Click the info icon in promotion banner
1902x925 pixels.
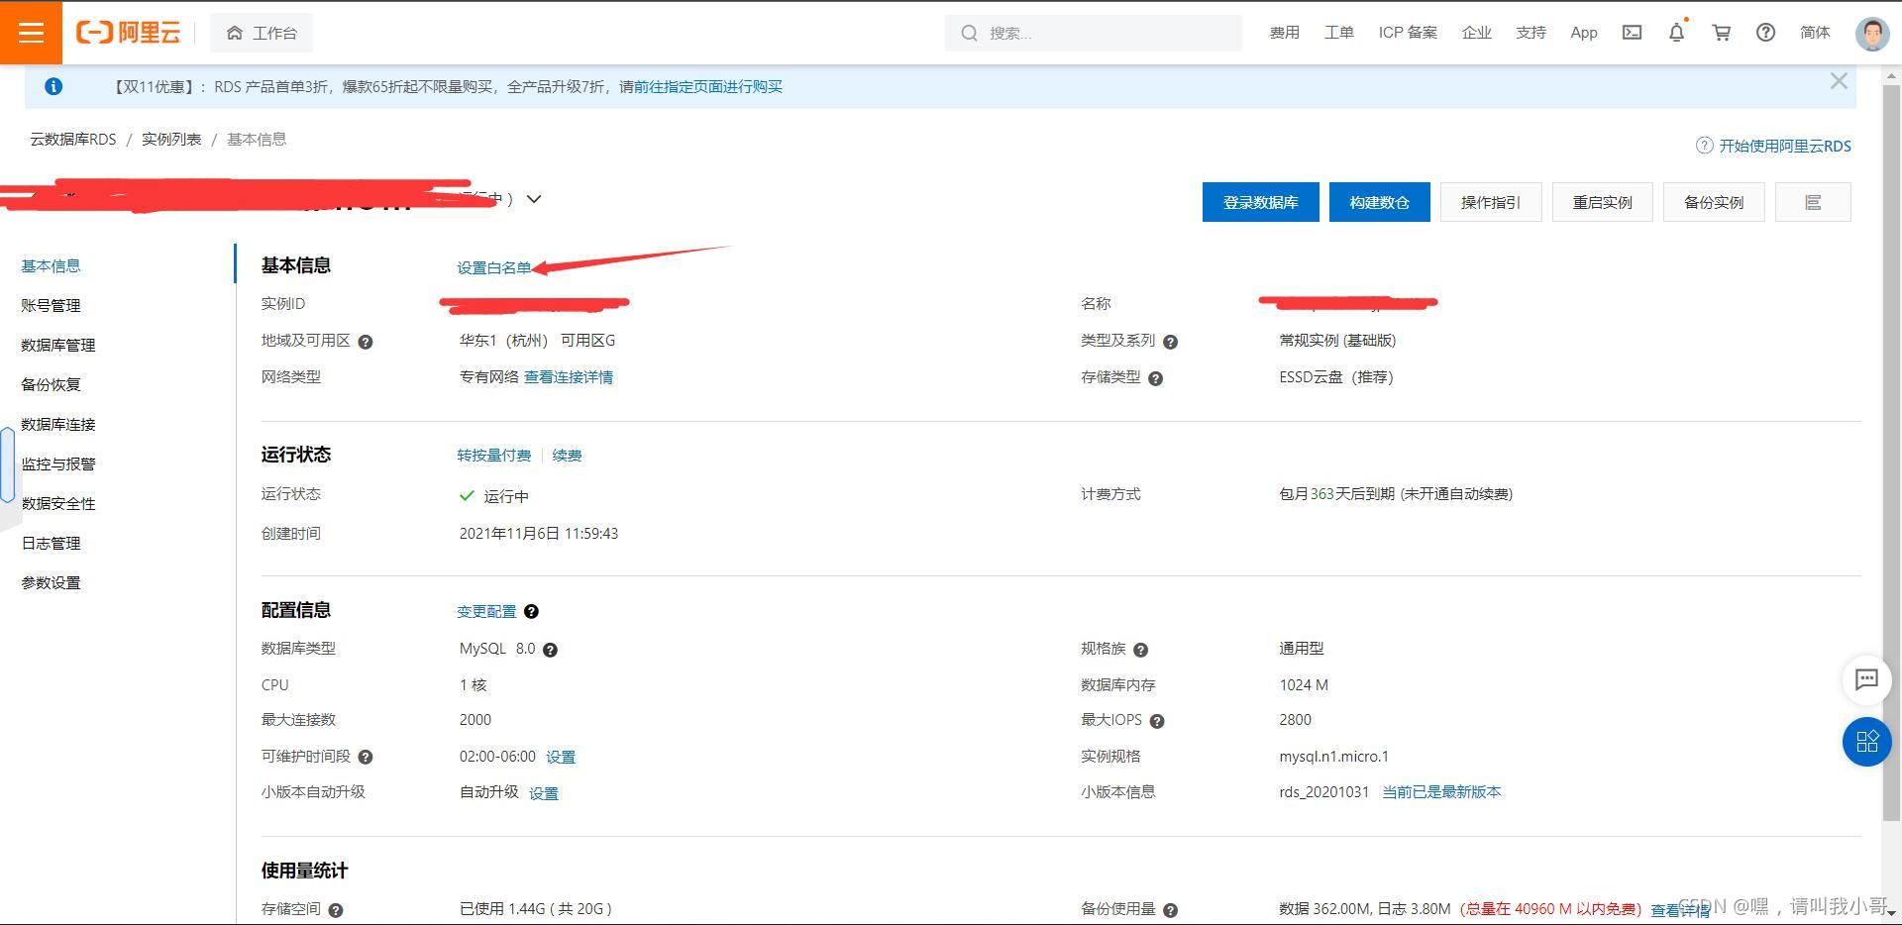53,87
